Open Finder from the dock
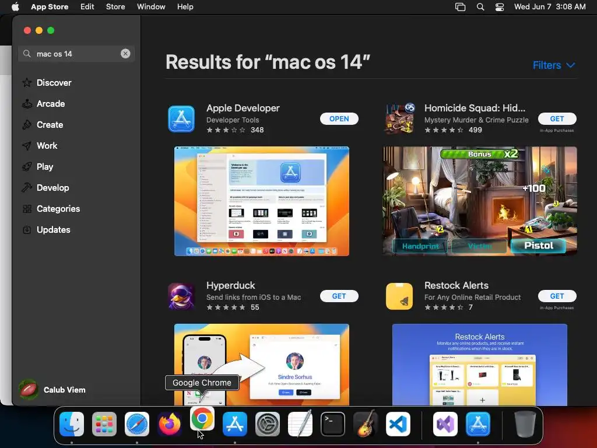 [72, 424]
